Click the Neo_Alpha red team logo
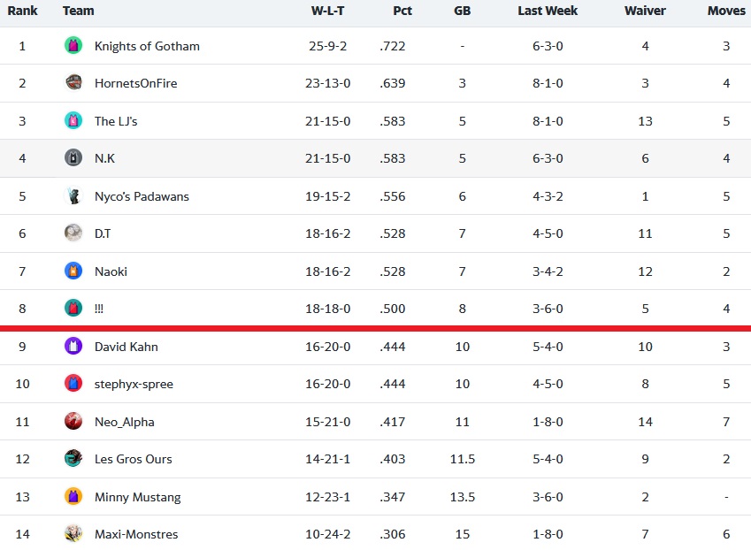Viewport: 751px width, 550px height. pyautogui.click(x=73, y=421)
